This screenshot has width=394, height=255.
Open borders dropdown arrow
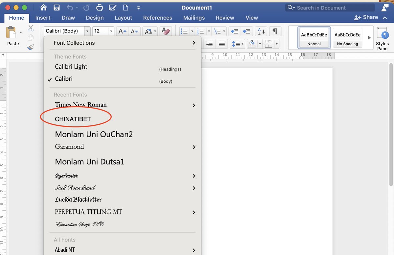277,44
